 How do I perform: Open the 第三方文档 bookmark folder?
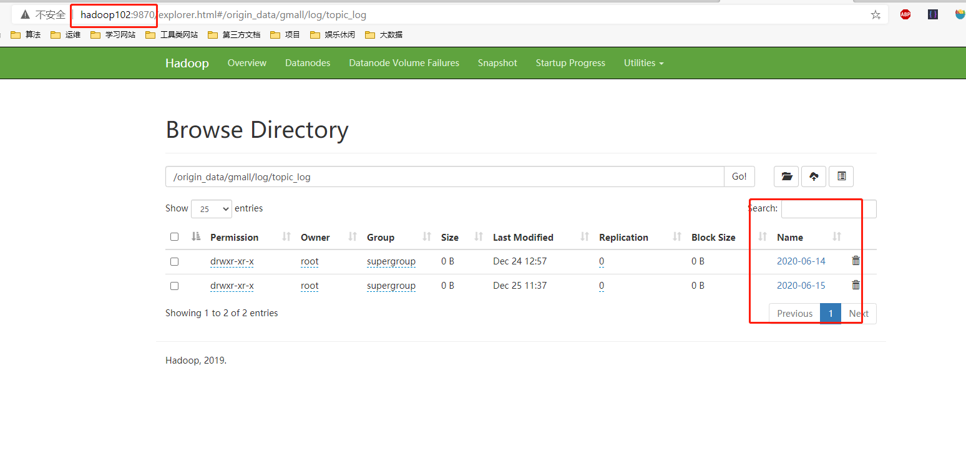click(234, 35)
